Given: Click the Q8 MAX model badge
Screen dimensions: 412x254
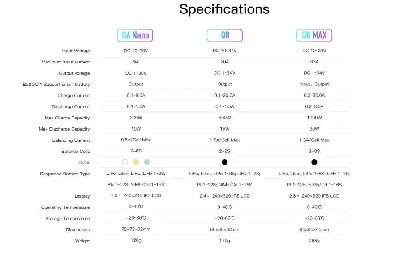Looking at the screenshot, I should (x=314, y=35).
